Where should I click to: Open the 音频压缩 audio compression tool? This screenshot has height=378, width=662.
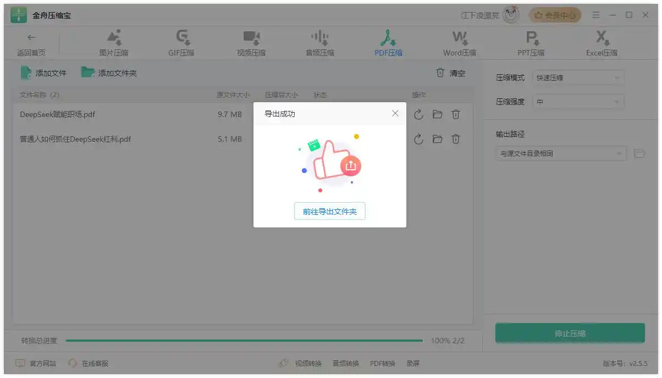click(320, 43)
